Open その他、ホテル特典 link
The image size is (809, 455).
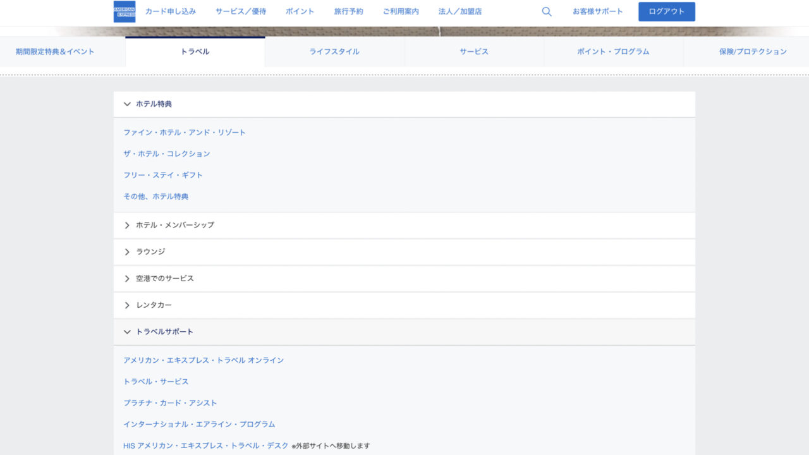click(x=156, y=197)
